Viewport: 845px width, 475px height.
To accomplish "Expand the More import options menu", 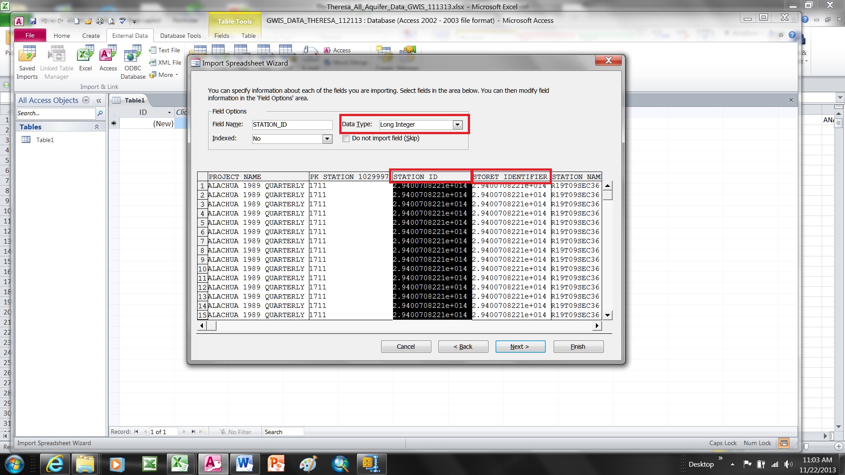I will coord(164,75).
